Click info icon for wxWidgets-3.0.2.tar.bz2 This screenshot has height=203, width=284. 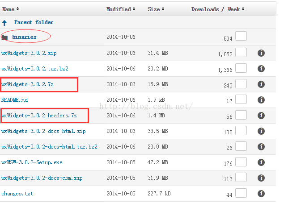(261, 69)
